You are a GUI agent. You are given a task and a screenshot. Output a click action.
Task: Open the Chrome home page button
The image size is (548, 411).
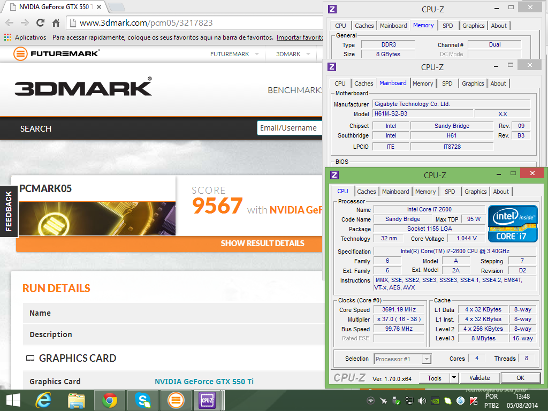click(56, 22)
